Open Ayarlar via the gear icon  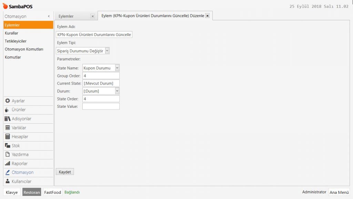click(8, 101)
